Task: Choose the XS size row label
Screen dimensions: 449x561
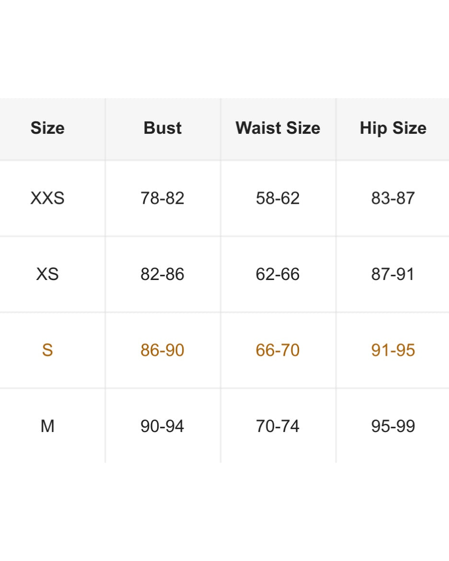Action: pos(47,274)
